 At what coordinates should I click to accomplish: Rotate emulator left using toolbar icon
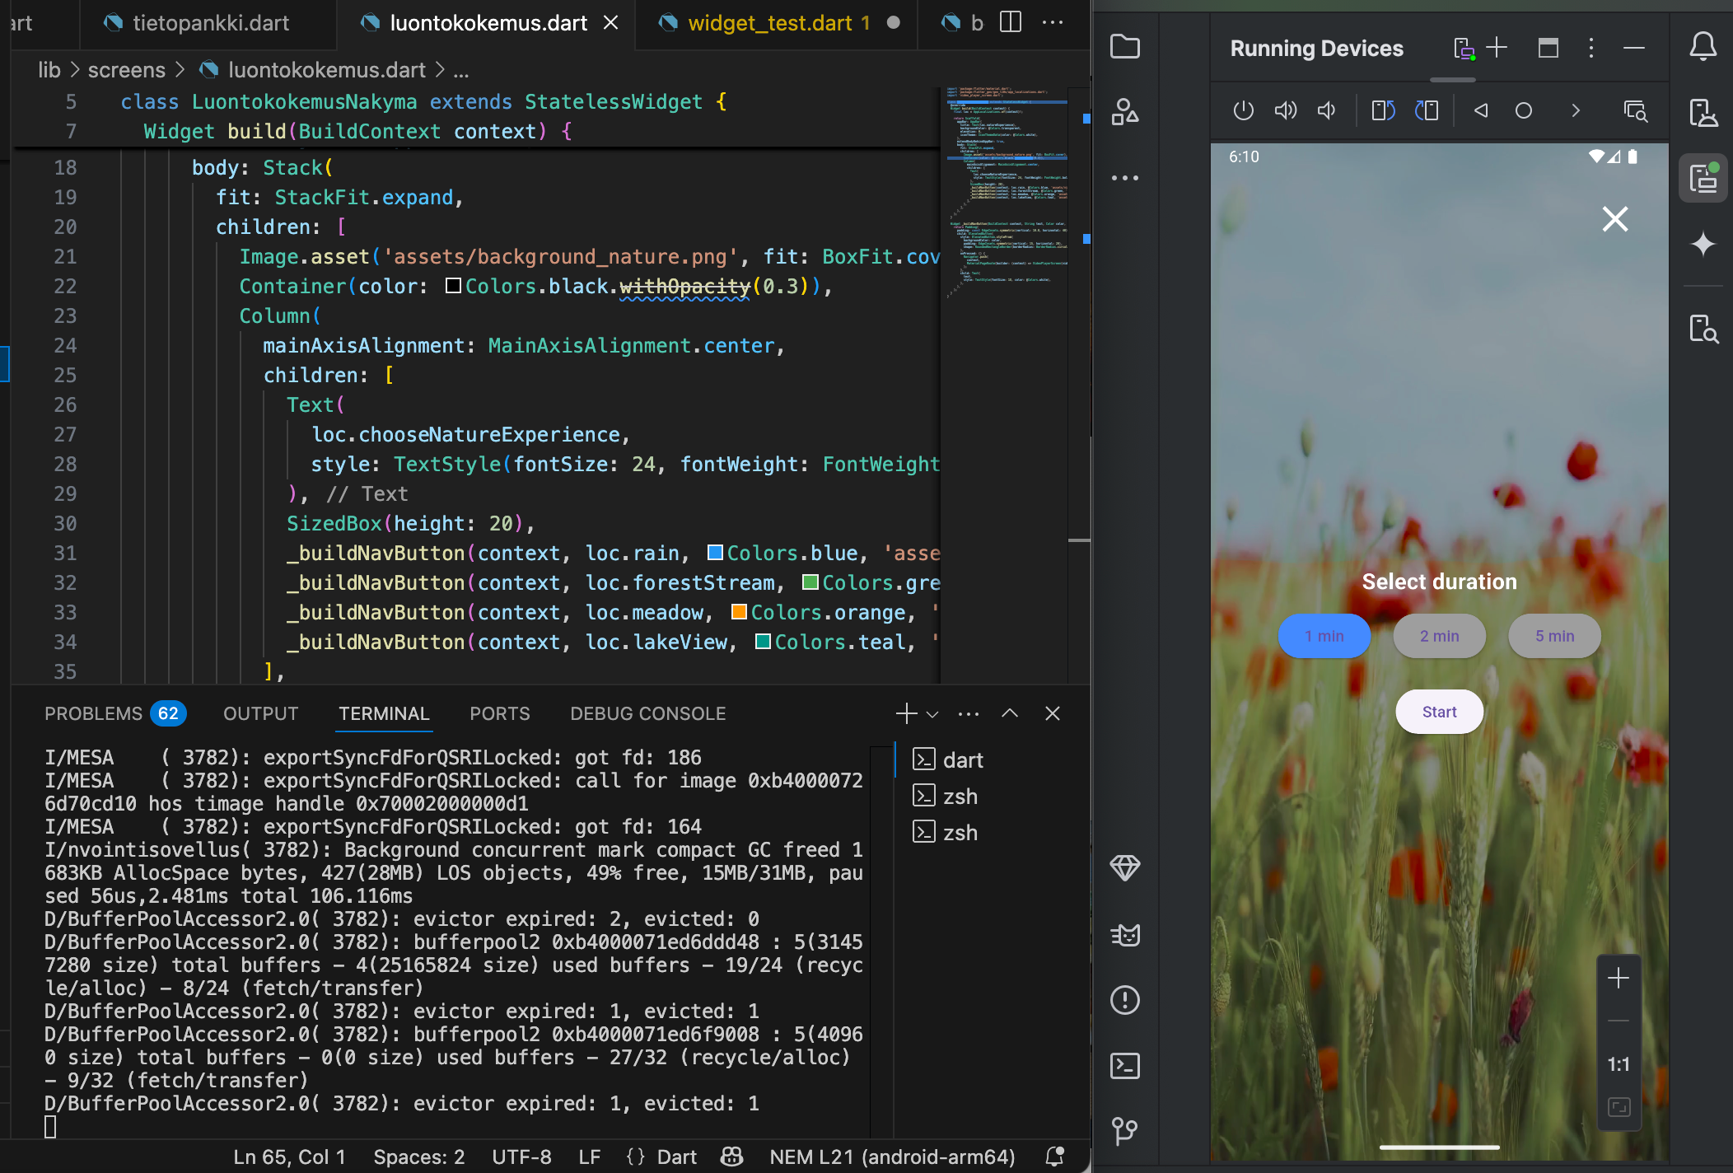[1383, 110]
